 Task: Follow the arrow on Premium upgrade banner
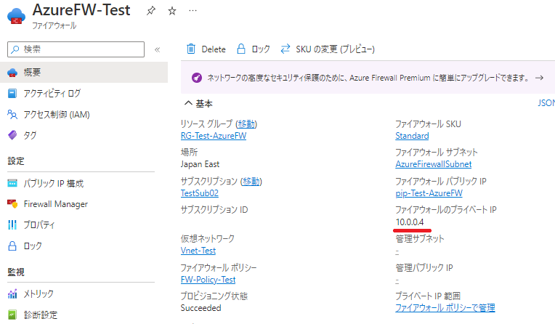(540, 78)
